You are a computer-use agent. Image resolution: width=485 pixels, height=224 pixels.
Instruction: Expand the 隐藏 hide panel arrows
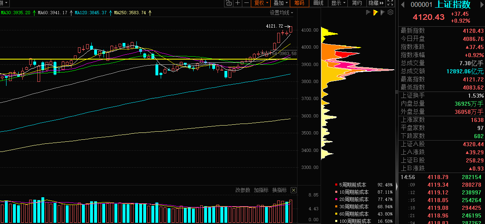[x=376, y=3]
